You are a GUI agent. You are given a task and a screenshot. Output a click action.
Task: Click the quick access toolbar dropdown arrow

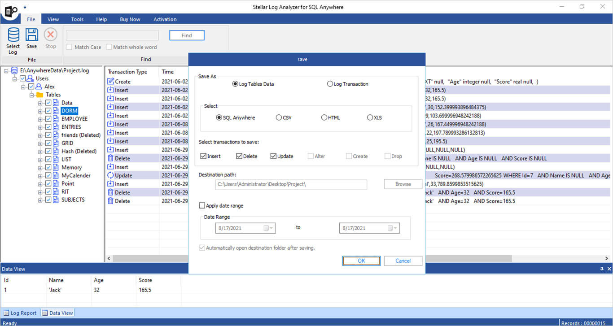pyautogui.click(x=25, y=7)
